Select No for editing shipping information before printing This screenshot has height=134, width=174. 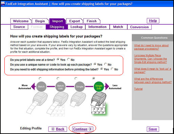click(x=112, y=69)
